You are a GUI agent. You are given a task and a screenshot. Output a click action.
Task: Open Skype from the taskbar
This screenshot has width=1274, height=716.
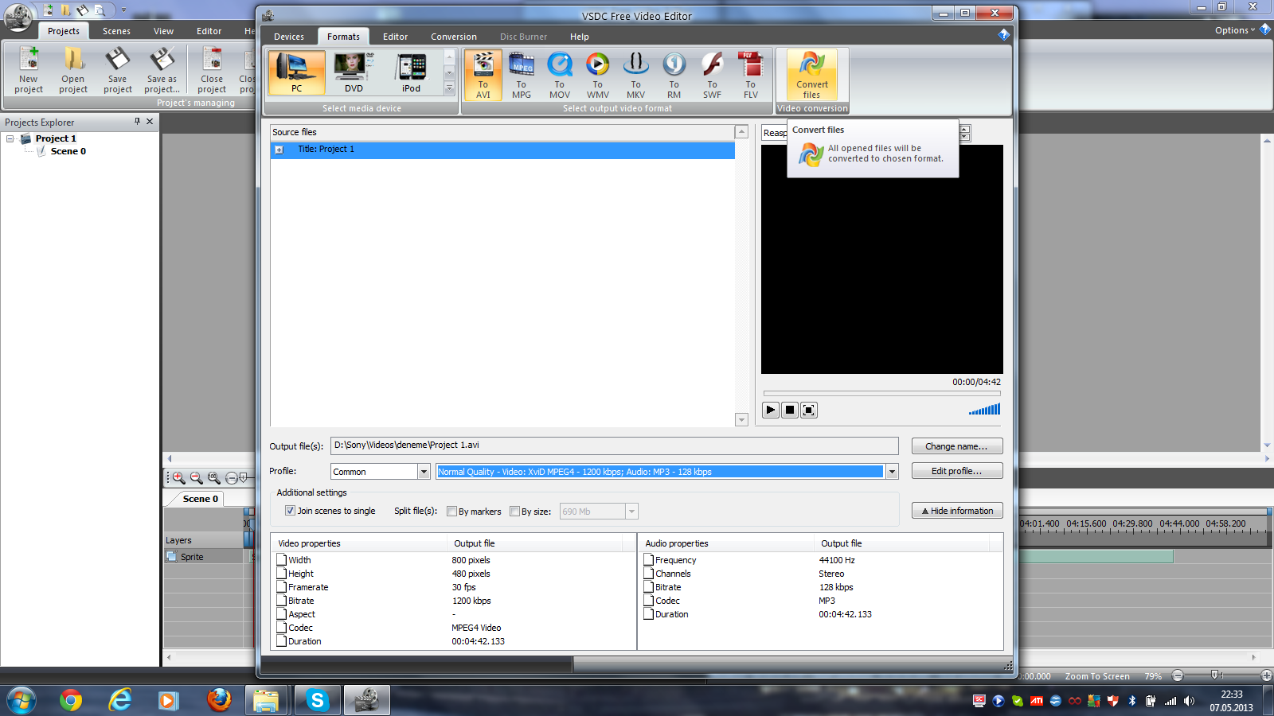click(x=317, y=700)
